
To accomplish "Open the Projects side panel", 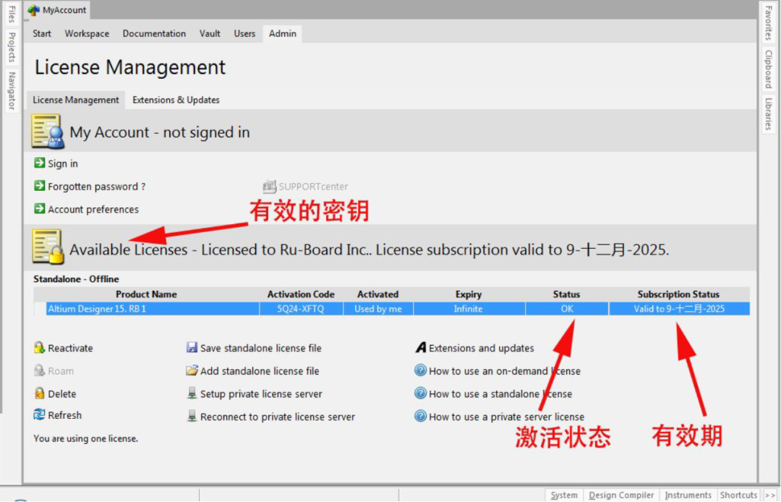I will 12,47.
